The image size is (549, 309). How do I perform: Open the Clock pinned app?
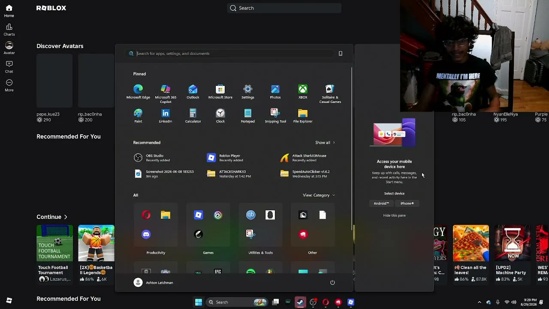[220, 116]
